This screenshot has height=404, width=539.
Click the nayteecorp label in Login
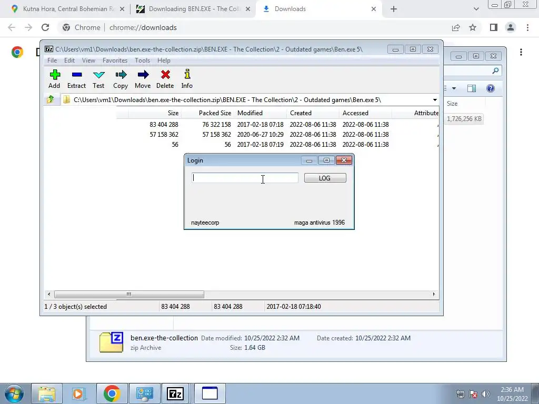coord(205,223)
